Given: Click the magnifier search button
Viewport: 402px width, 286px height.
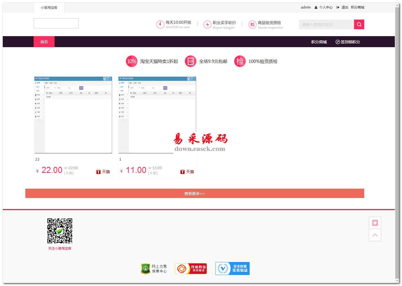Looking at the screenshot, I should pos(359,25).
